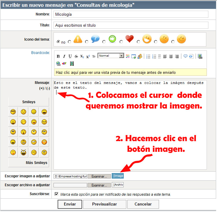Select the 'no' topic icon radio button
Screen dimensions: 217x212
point(58,42)
